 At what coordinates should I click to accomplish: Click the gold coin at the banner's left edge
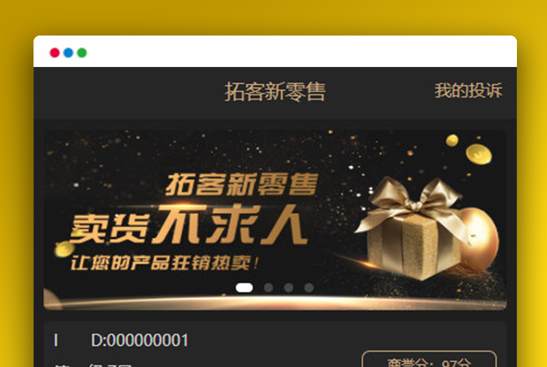[64, 249]
